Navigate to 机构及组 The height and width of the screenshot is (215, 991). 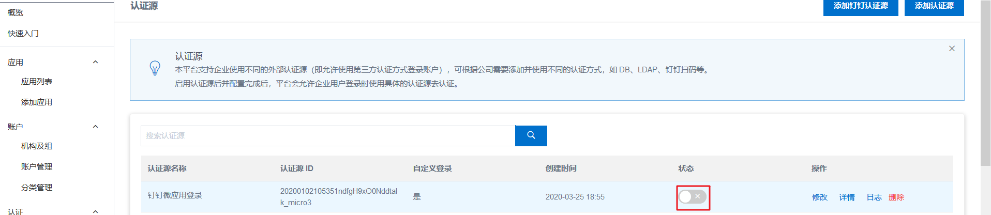coord(37,146)
